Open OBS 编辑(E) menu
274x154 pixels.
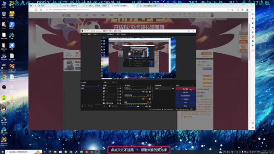[90, 35]
